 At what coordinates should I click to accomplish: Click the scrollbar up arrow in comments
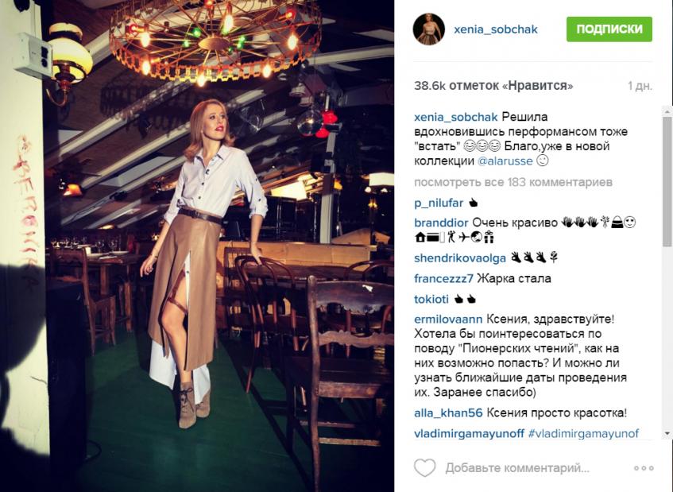[x=667, y=111]
